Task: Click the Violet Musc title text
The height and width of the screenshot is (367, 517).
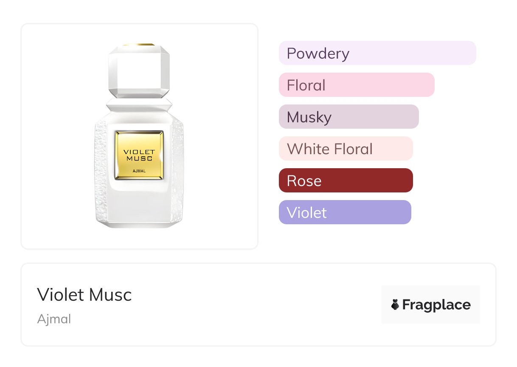Action: tap(84, 295)
